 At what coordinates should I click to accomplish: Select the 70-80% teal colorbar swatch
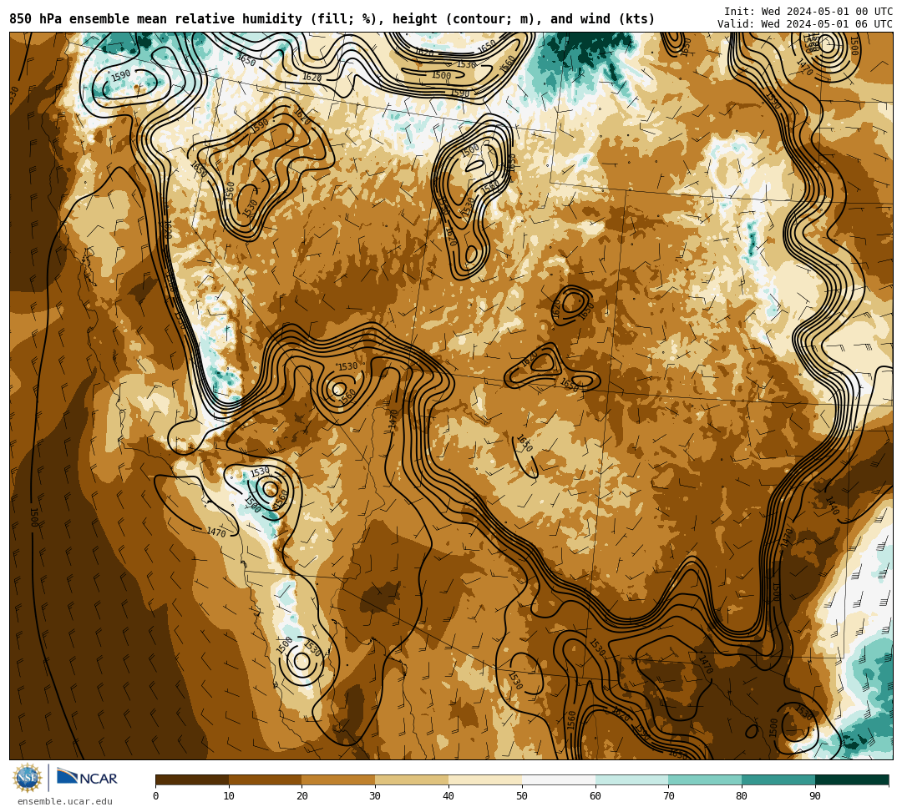[705, 779]
